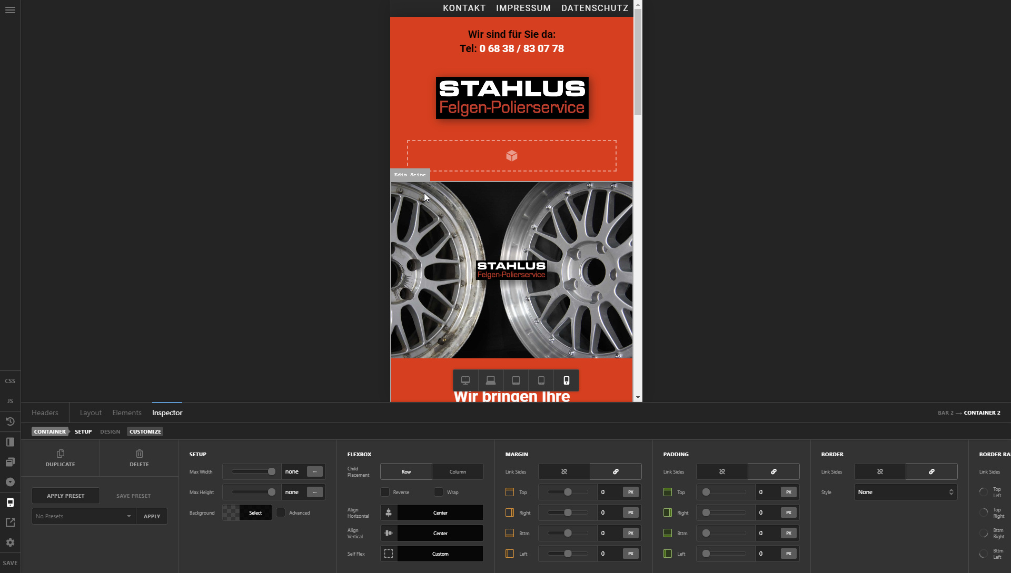Image resolution: width=1011 pixels, height=573 pixels.
Task: Open the Border Style None dropdown
Action: point(906,492)
